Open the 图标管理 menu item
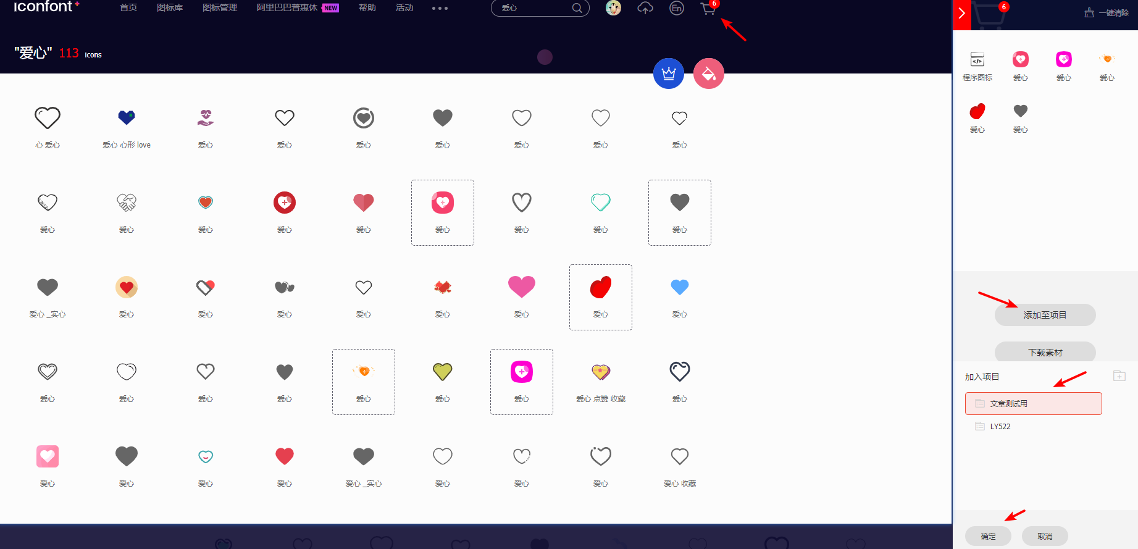Image resolution: width=1138 pixels, height=549 pixels. 220,8
